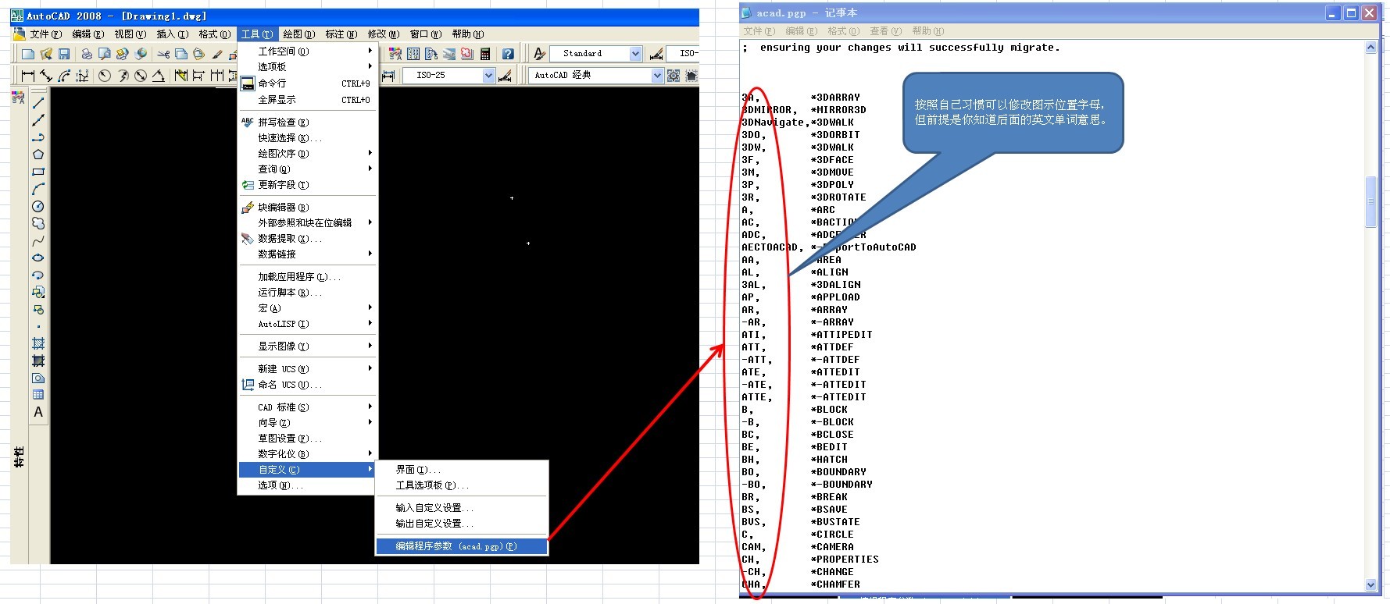Screen dimensions: 1390x604
Task: Choose 命令行 CTRL+9 from Tools menu
Action: pos(308,83)
